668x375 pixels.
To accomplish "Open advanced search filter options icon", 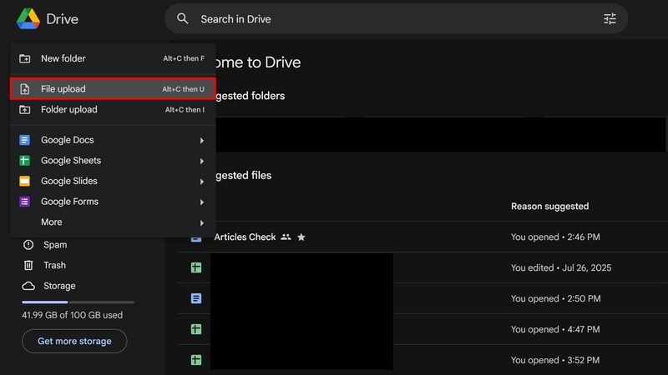I will coord(610,18).
